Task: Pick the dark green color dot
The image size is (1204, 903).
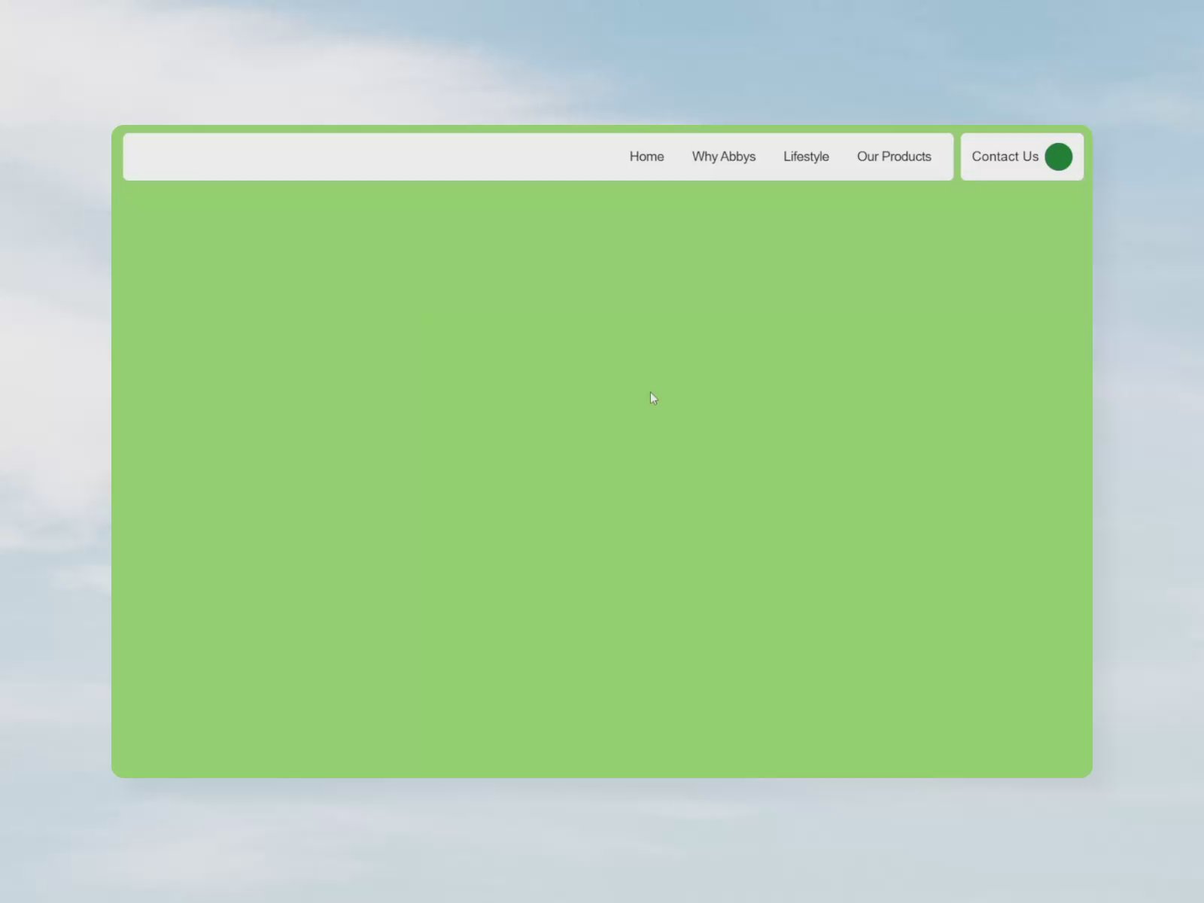Action: [1058, 157]
